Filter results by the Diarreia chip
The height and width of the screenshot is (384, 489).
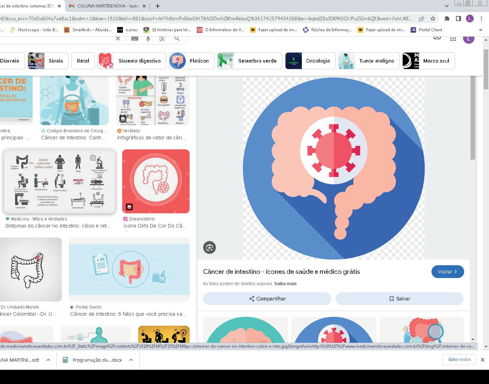[10, 61]
